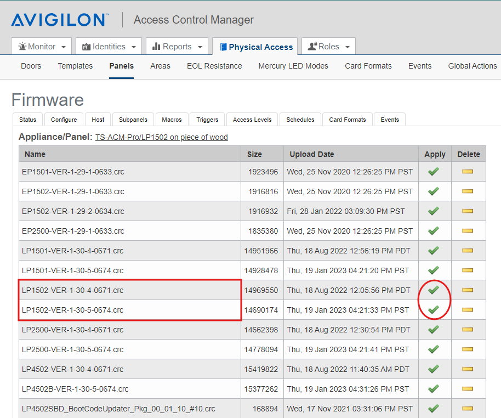Apply the LP4502-VER-1-30-4-0671.crc firmware
Viewport: 501px width, 418px height.
[434, 369]
